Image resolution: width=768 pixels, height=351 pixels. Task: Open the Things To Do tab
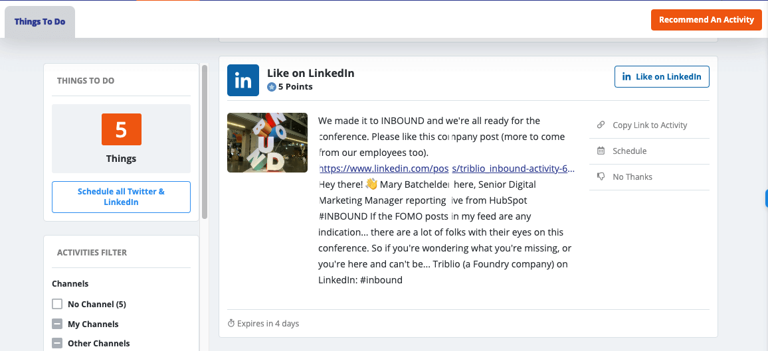coord(40,21)
